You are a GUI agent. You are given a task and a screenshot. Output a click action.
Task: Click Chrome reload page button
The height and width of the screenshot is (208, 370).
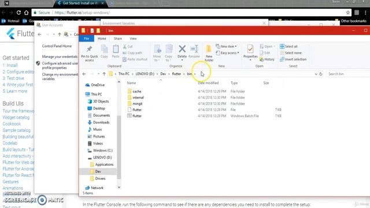point(18,13)
